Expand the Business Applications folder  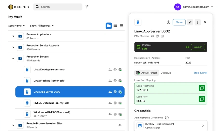pos(13,36)
